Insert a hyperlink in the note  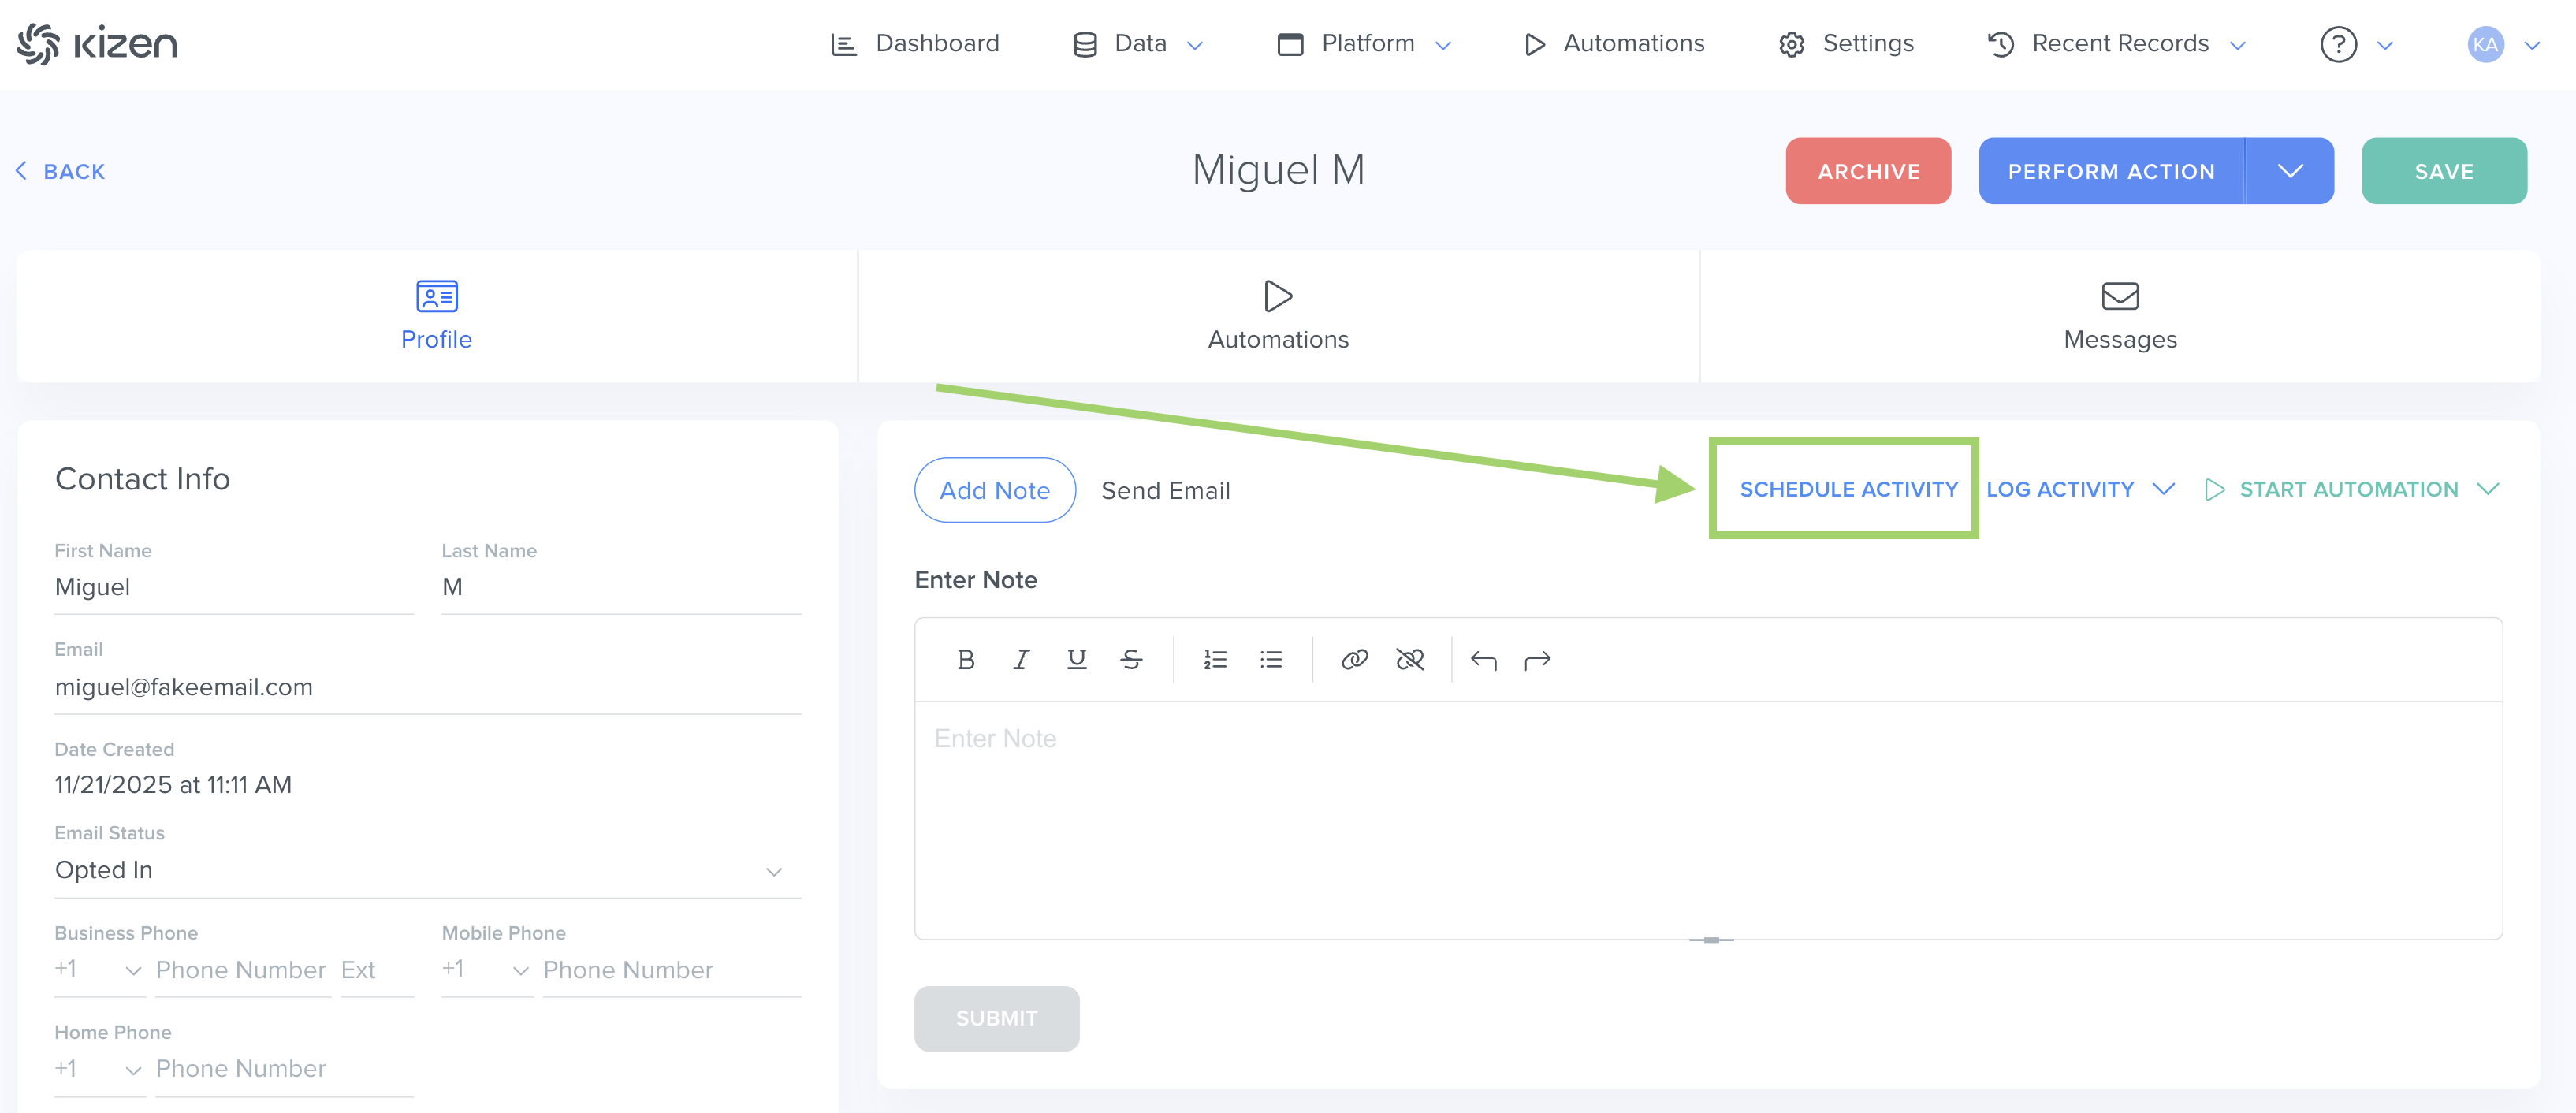1354,660
